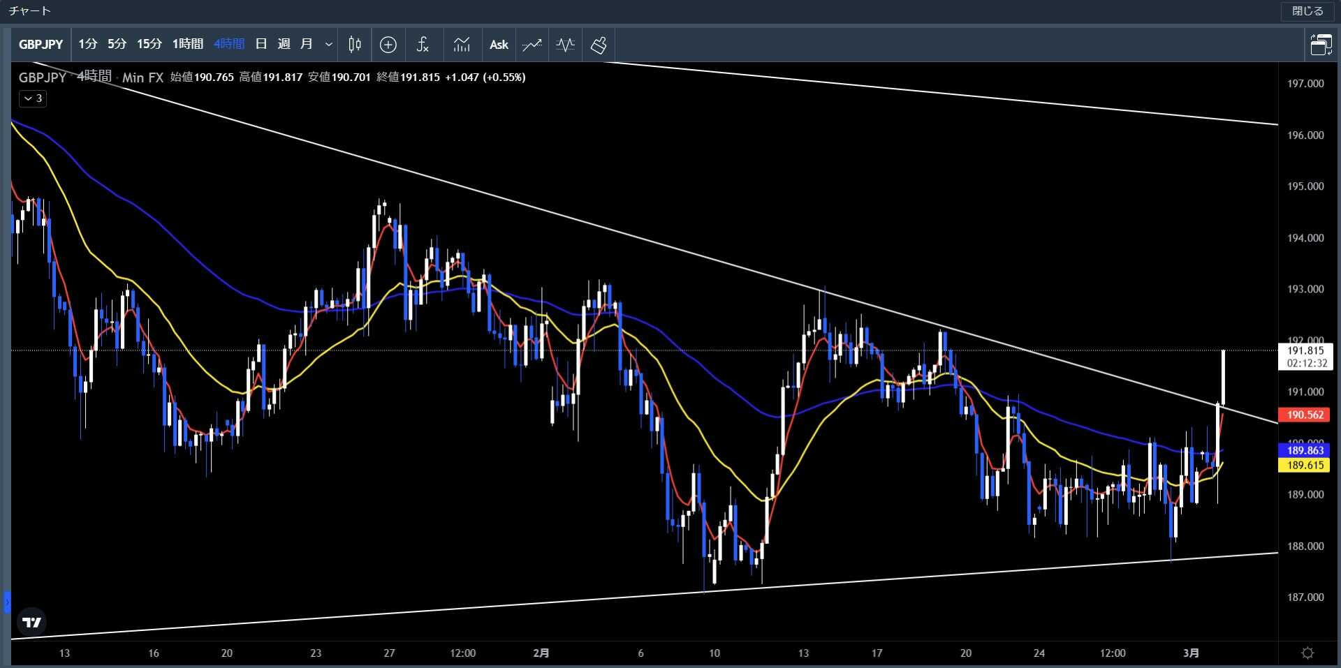Click the yellow 189.615 price label
The height and width of the screenshot is (668, 1341).
(x=1305, y=465)
